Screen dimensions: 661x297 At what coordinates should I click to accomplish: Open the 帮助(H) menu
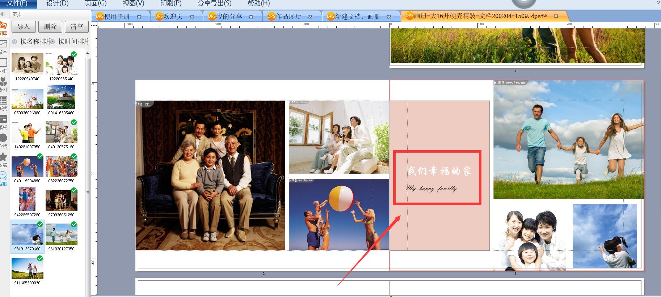(258, 4)
